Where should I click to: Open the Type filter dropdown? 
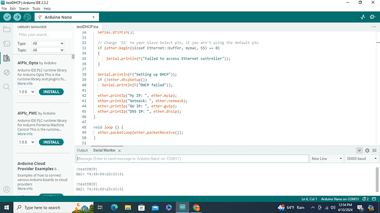48,43
